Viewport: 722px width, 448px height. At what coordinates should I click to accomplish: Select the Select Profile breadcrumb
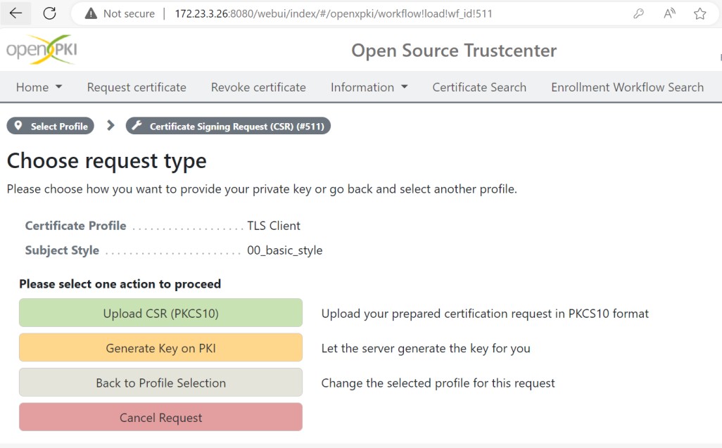50,126
